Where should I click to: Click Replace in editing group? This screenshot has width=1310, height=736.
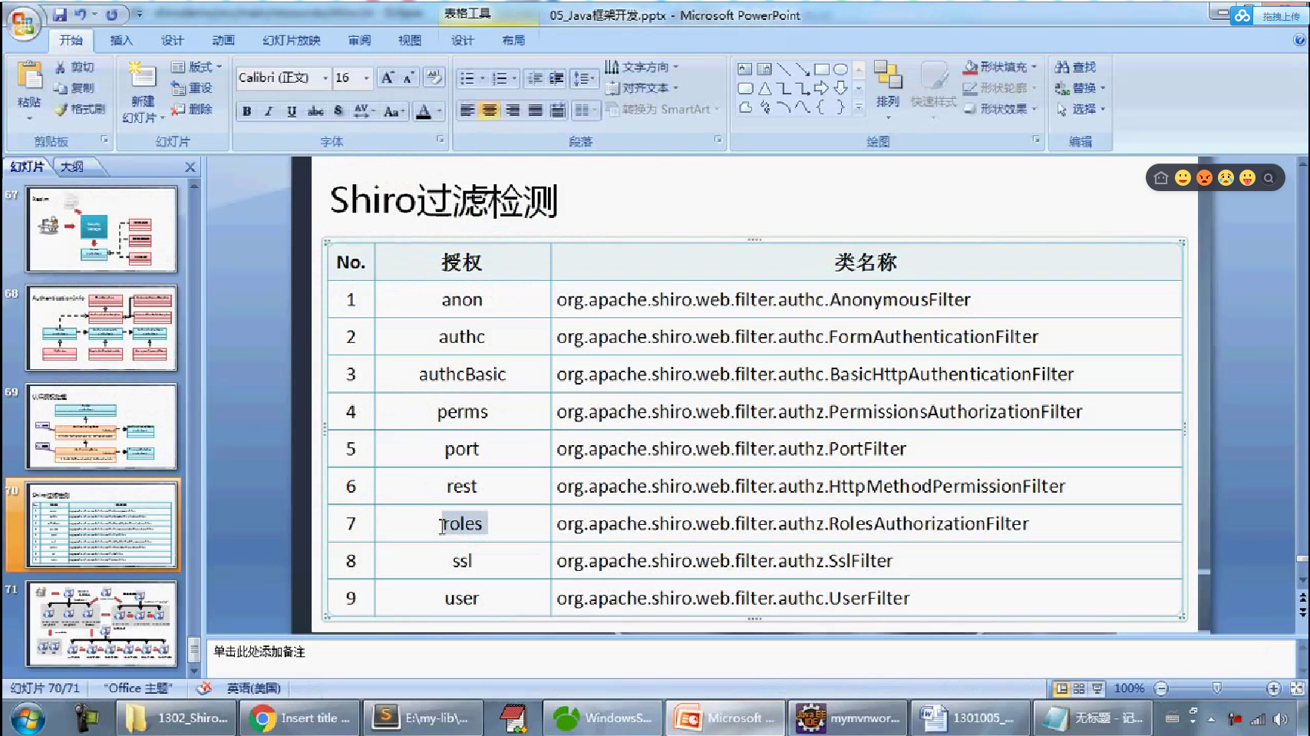[1081, 88]
